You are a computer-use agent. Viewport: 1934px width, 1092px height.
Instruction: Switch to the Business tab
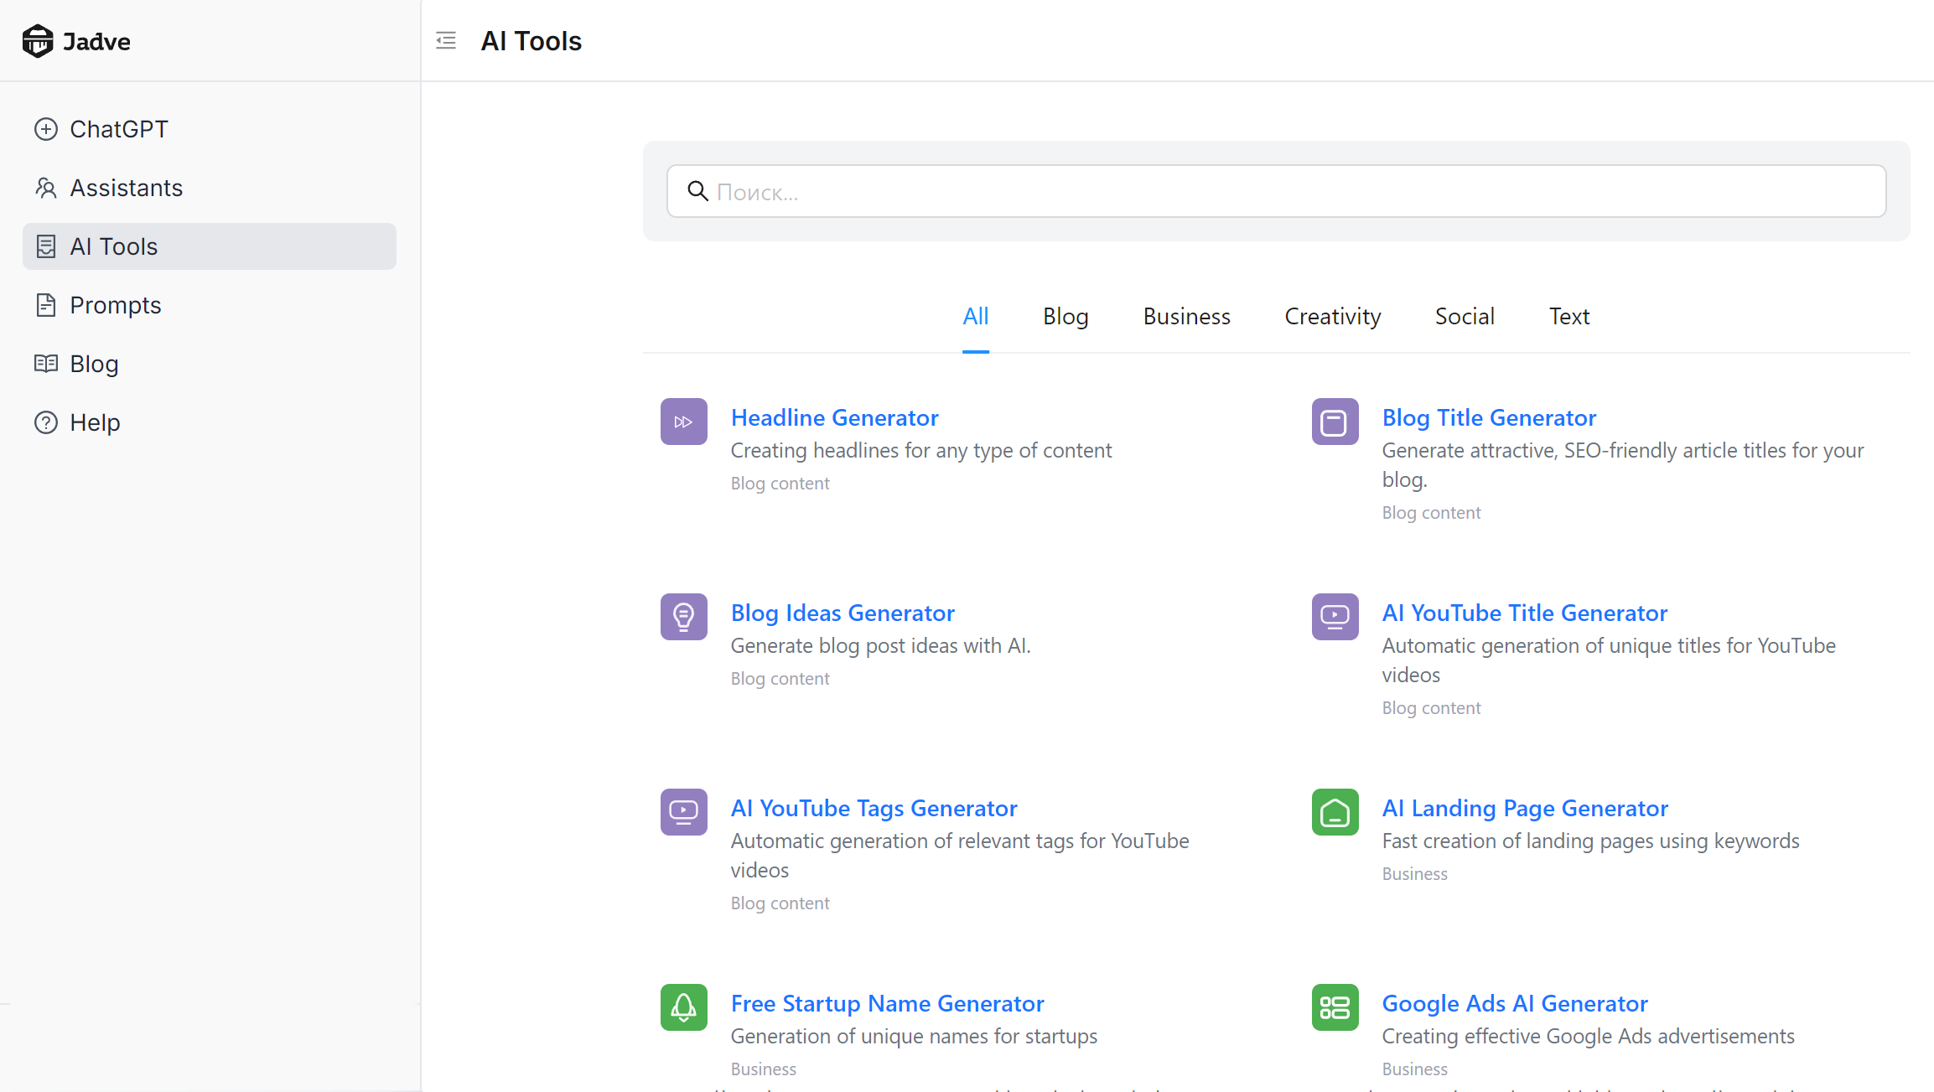click(x=1186, y=316)
